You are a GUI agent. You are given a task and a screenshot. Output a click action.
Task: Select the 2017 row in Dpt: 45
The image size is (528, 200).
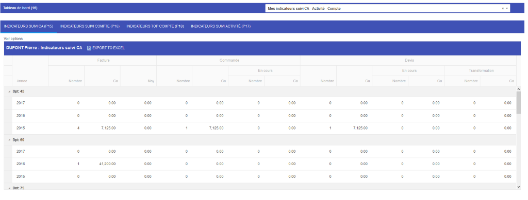260,103
